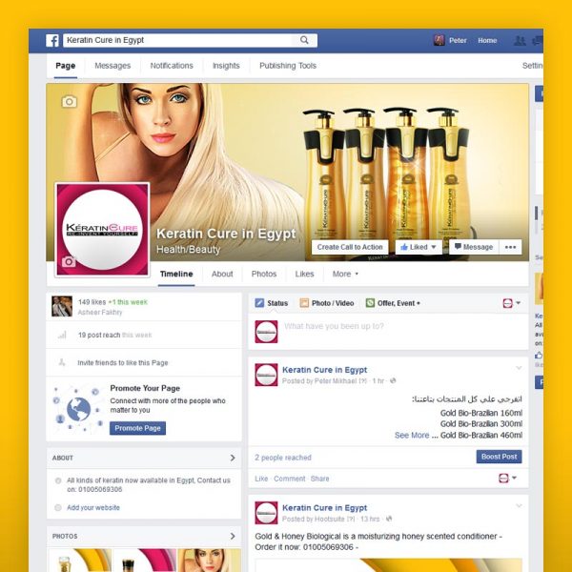This screenshot has width=572, height=572.
Task: Click the search magnifier button
Action: tap(304, 40)
